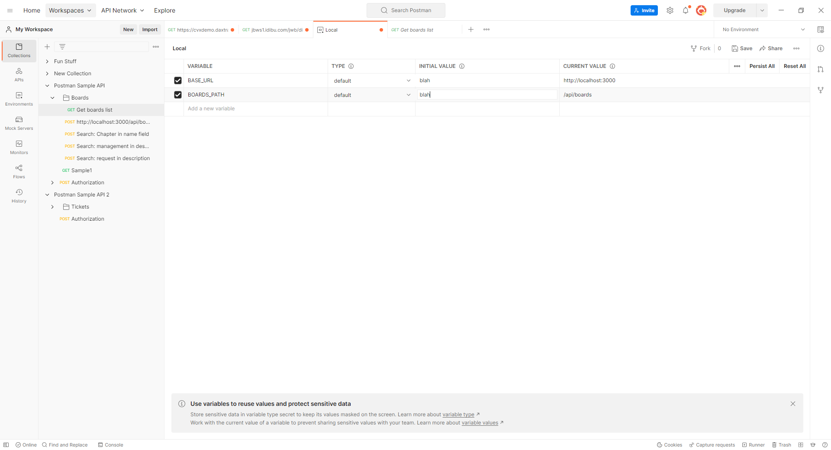Uncheck the BOARDS_PATH variable checkbox
The image size is (831, 450).
coord(178,95)
